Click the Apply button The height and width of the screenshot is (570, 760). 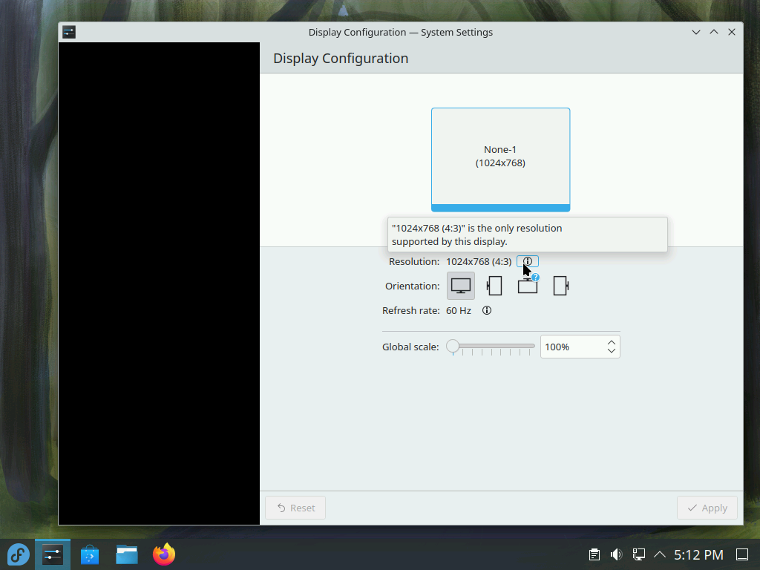click(707, 508)
